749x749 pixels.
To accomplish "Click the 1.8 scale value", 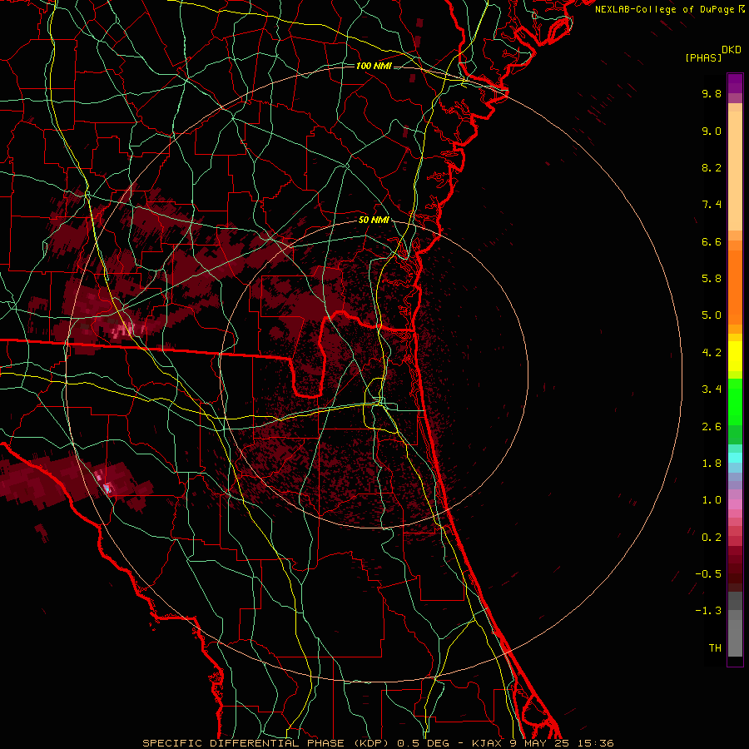I will 712,464.
